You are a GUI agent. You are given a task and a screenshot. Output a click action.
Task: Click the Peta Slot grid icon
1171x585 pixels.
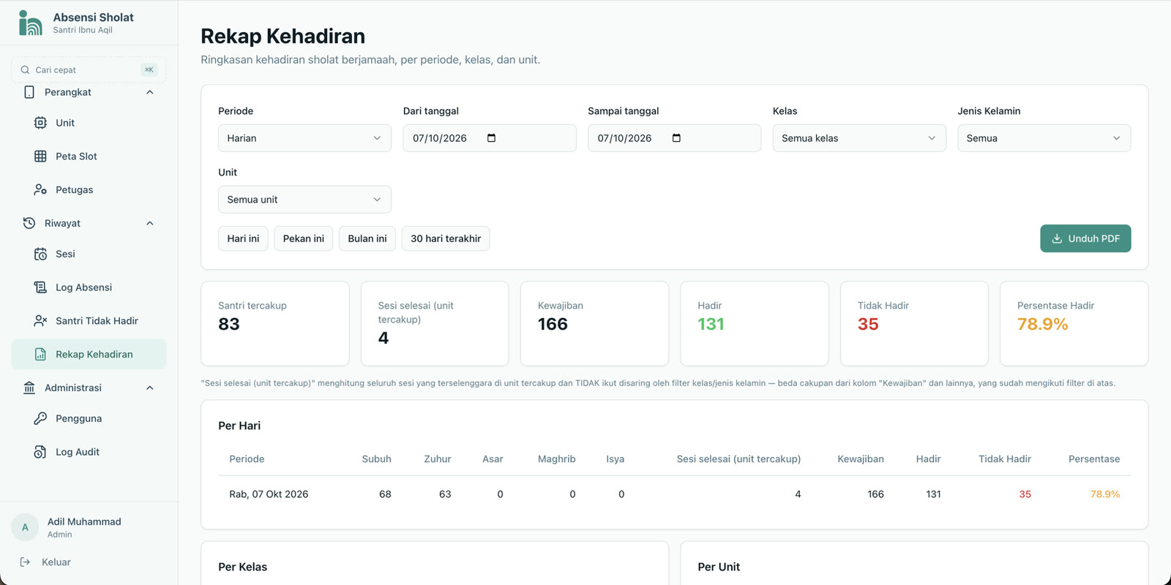40,156
